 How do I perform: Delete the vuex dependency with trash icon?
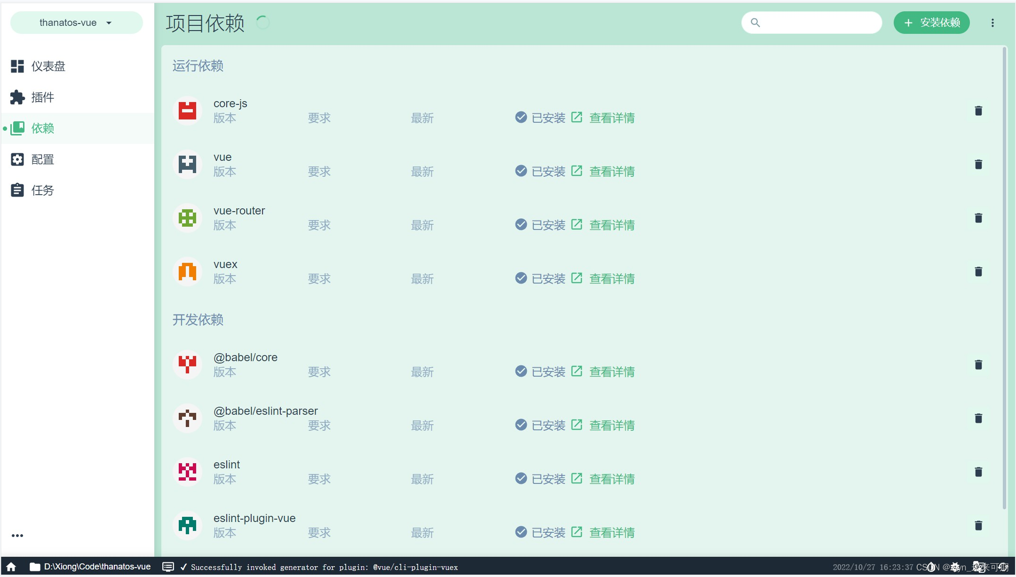pyautogui.click(x=978, y=272)
